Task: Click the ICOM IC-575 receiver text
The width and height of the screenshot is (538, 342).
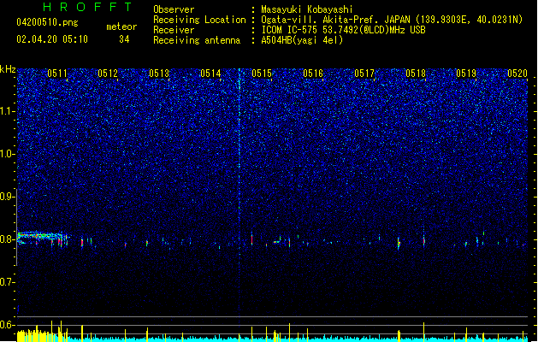Action: click(343, 30)
